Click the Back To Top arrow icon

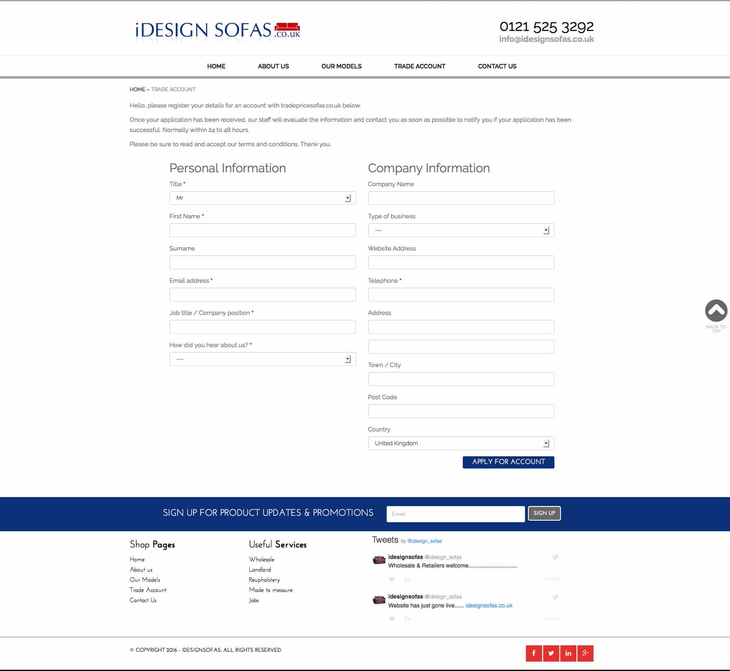(x=716, y=311)
